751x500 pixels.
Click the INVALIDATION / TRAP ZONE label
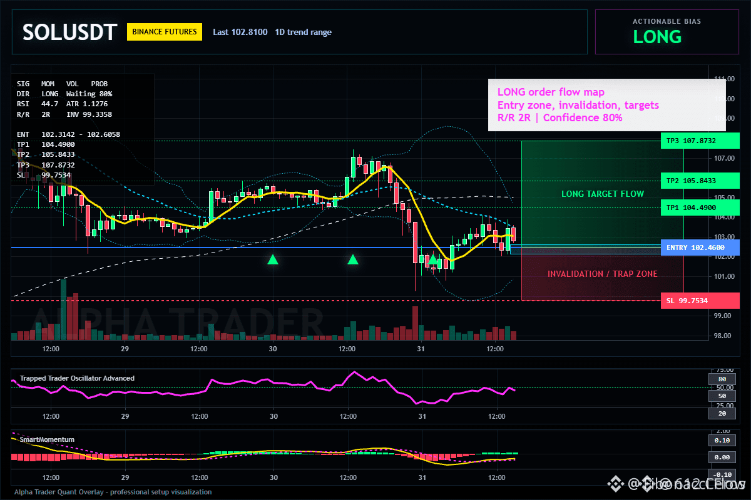click(x=602, y=274)
